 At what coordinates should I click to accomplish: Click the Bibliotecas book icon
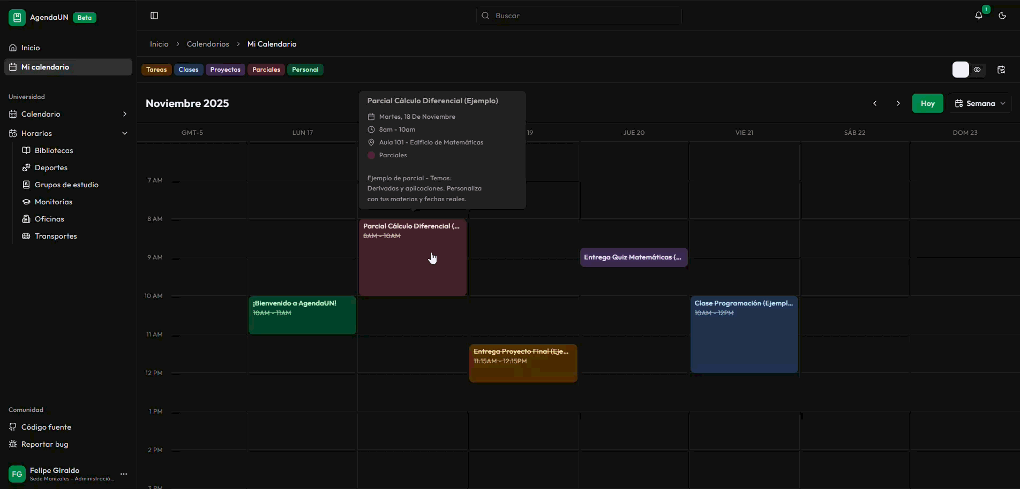(26, 150)
